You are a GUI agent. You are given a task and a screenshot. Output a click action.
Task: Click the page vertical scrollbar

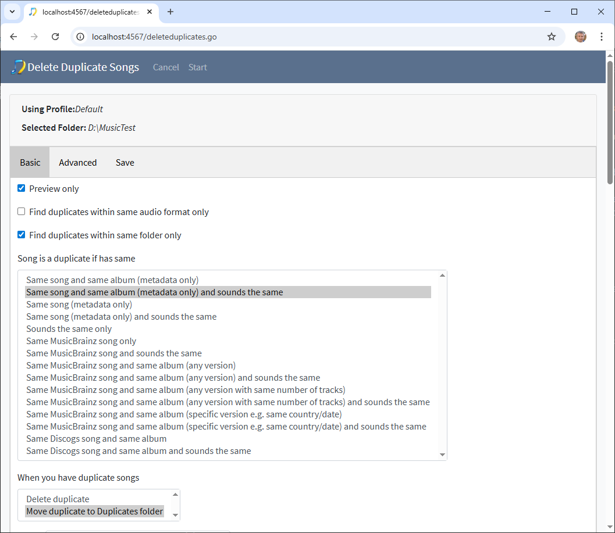[610, 122]
